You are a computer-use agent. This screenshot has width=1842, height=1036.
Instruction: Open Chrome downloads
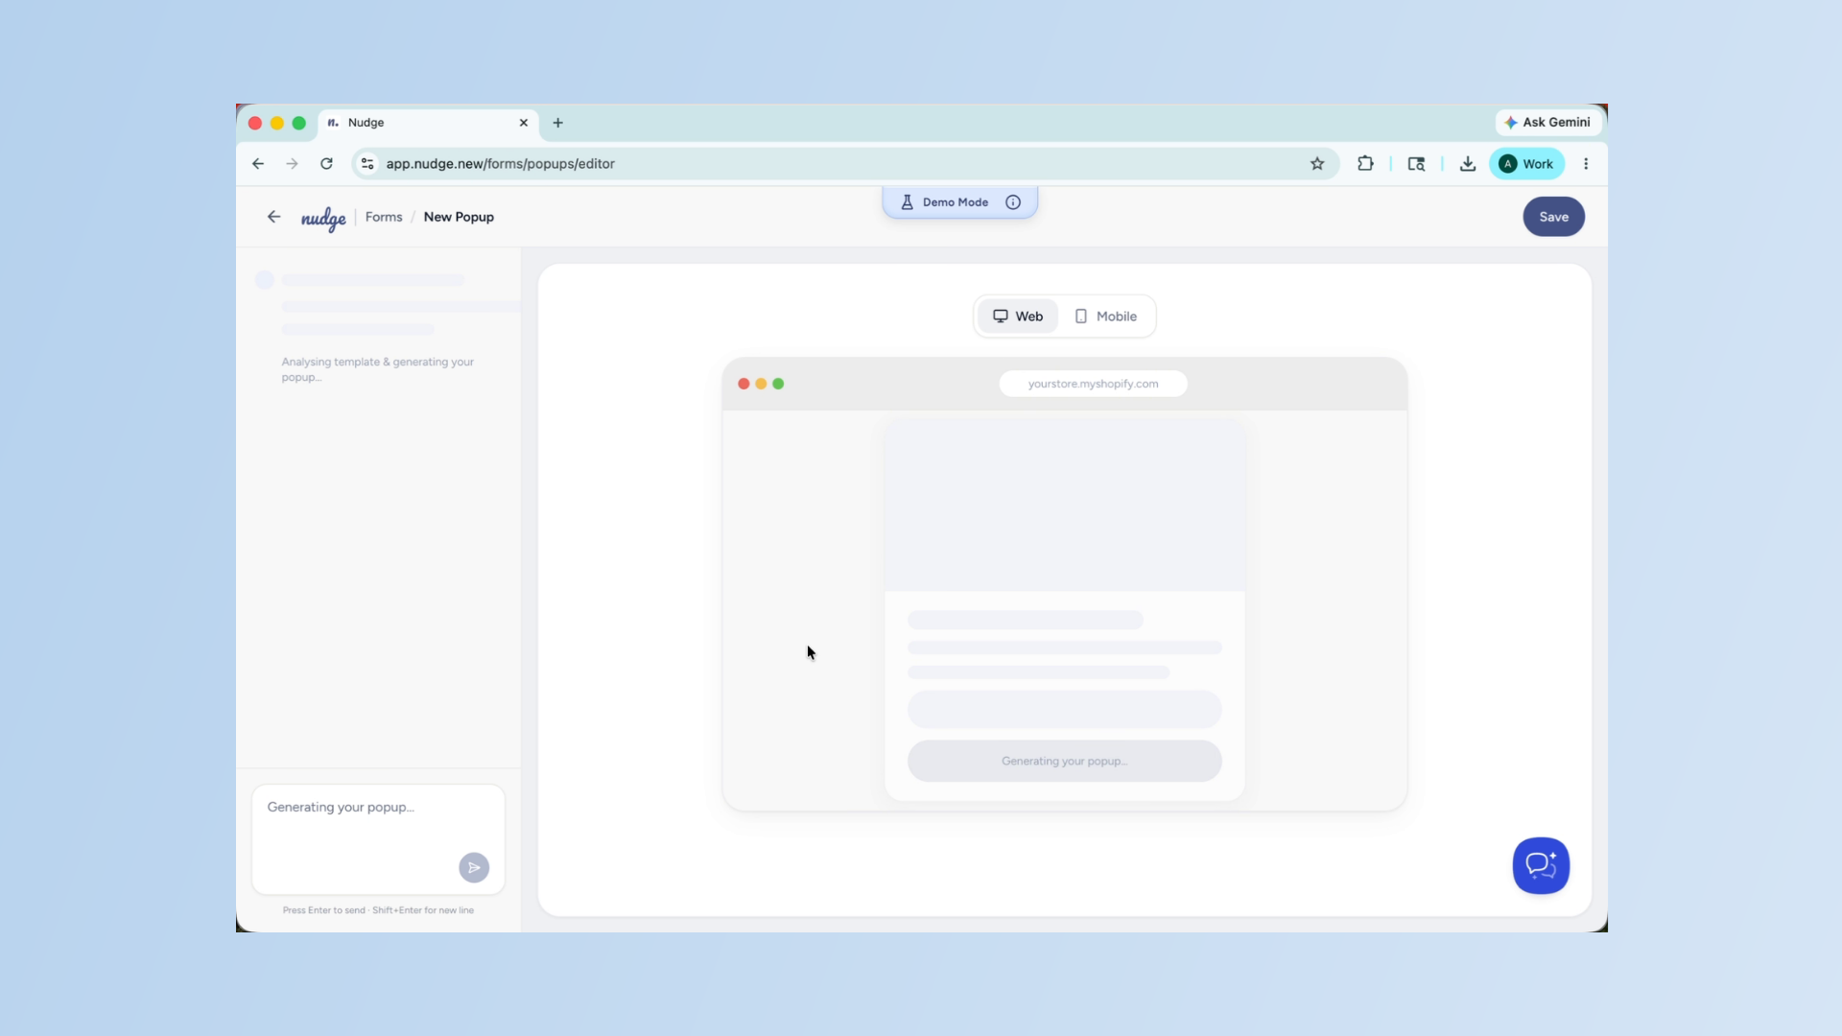click(x=1468, y=164)
